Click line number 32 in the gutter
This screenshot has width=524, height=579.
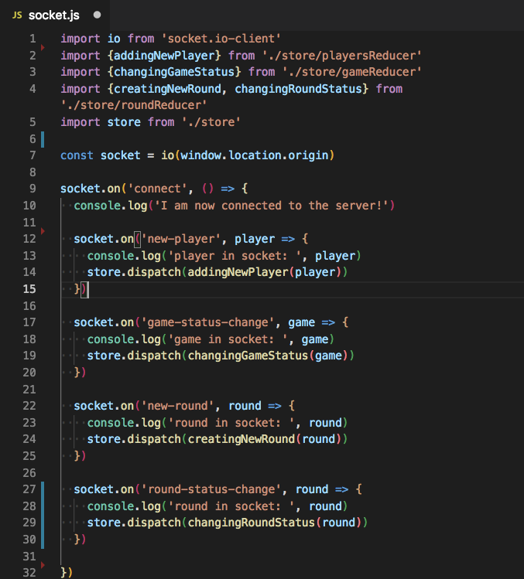[29, 573]
